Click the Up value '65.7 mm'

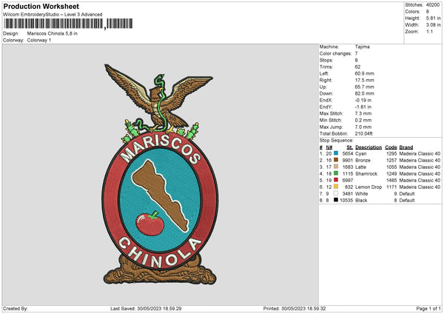click(364, 87)
